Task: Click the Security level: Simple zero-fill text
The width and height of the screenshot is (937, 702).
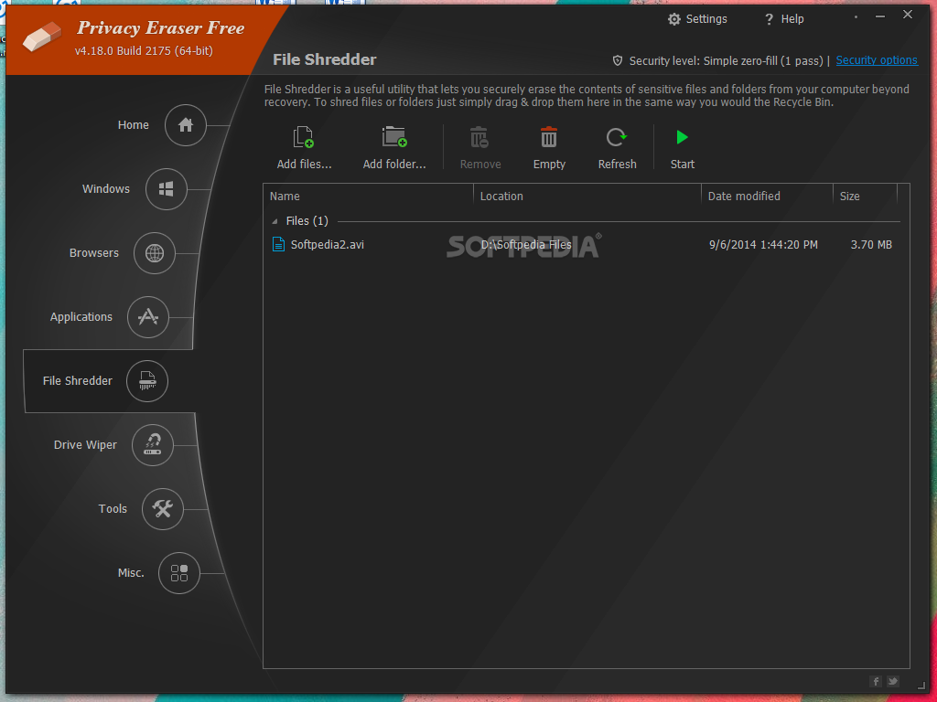Action: 726,61
